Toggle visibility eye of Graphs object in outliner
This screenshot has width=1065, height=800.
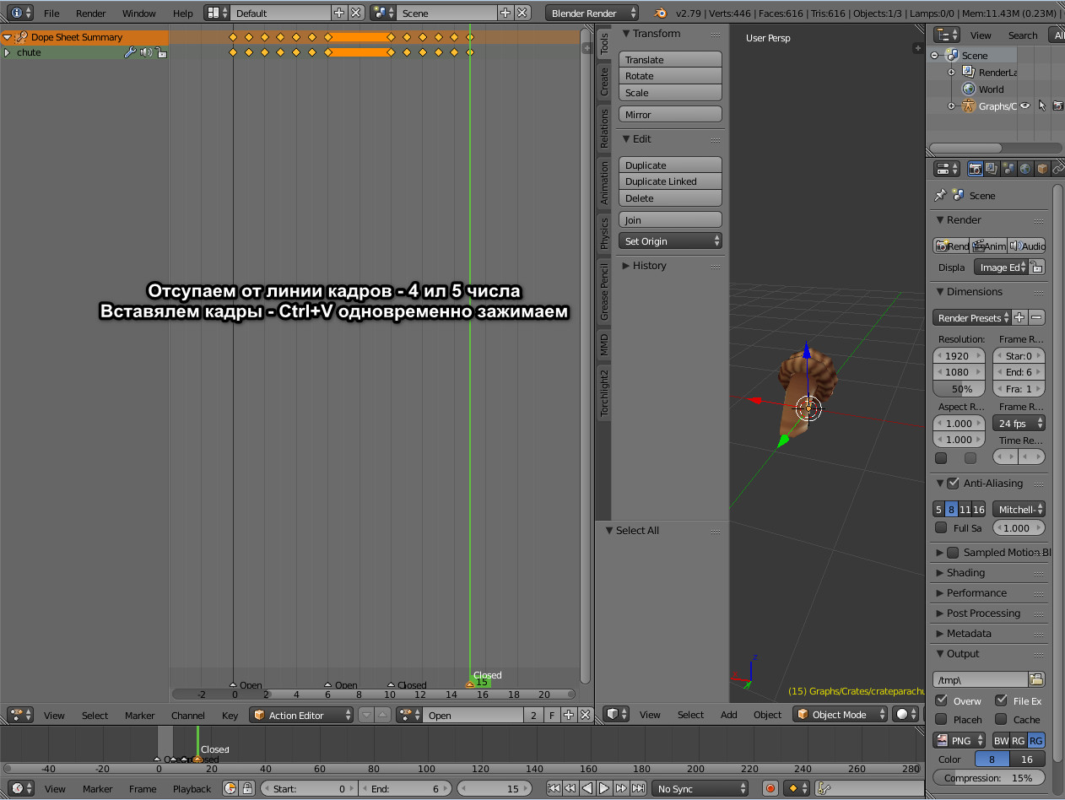(x=1025, y=105)
